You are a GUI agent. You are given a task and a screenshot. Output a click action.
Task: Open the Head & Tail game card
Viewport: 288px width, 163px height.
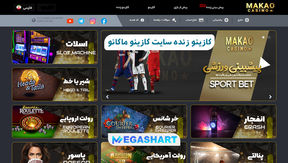(x=55, y=84)
